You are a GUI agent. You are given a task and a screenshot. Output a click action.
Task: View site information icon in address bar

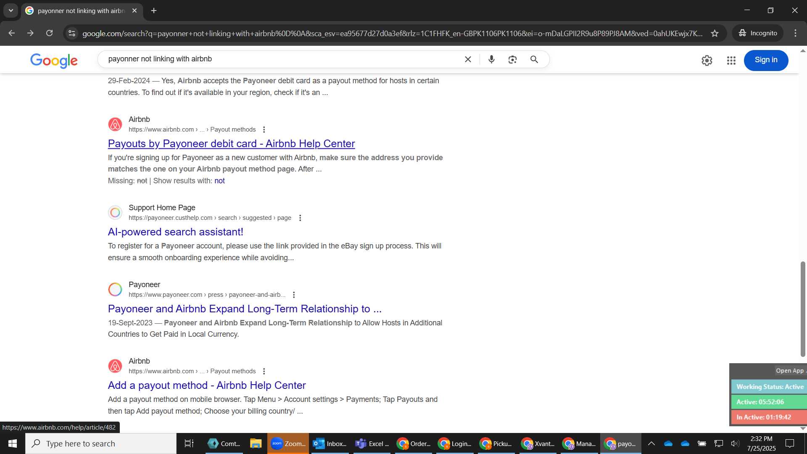tap(72, 33)
